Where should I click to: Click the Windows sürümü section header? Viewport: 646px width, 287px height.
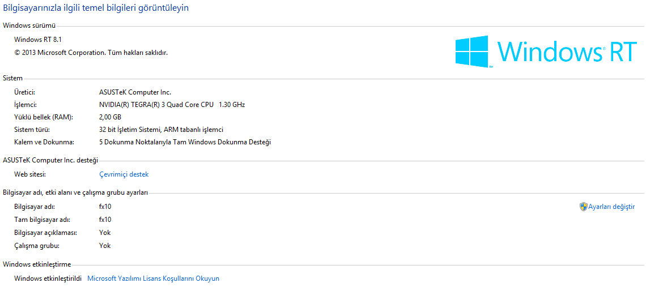click(x=29, y=25)
